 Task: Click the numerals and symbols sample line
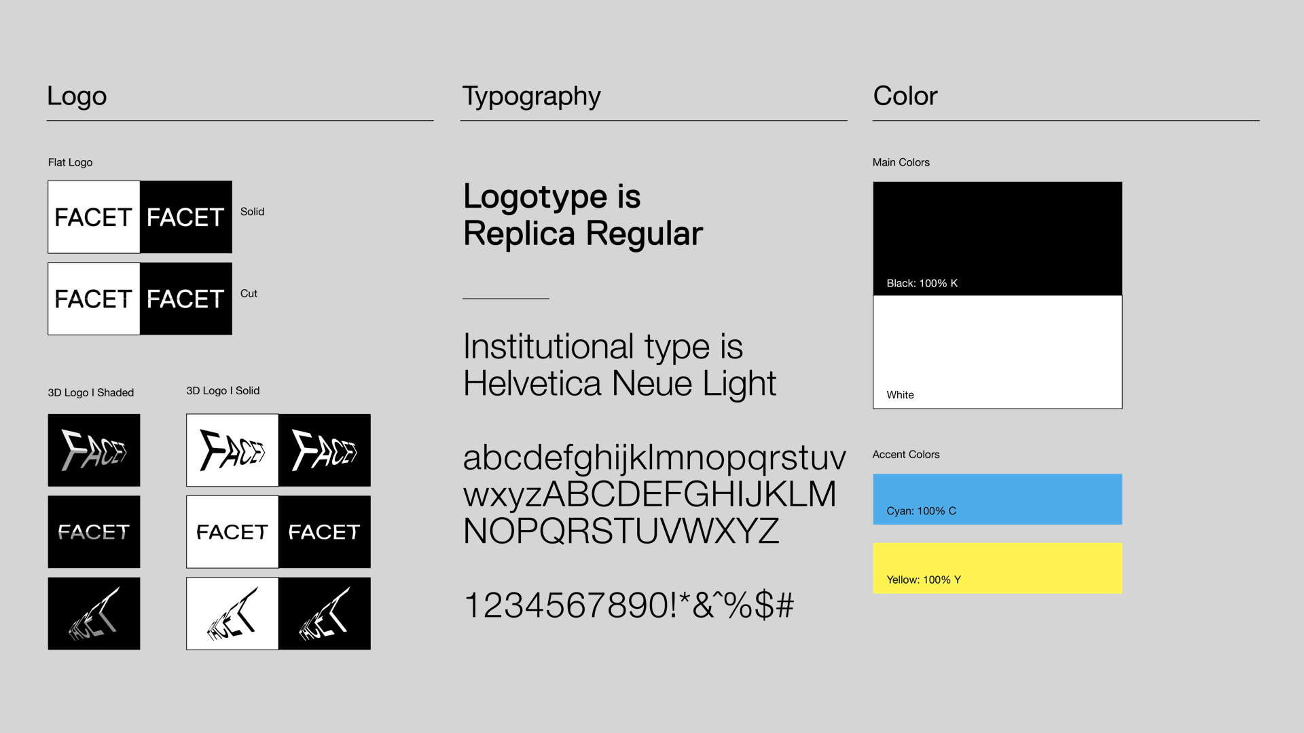point(629,605)
